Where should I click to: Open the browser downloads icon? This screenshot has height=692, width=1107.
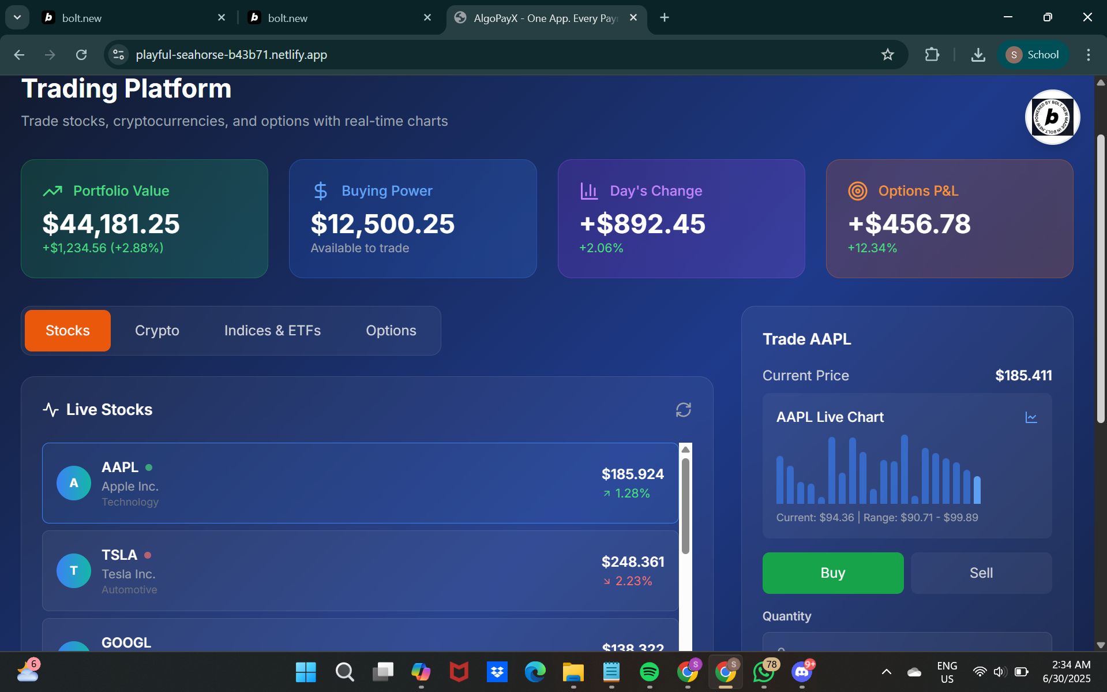point(978,55)
